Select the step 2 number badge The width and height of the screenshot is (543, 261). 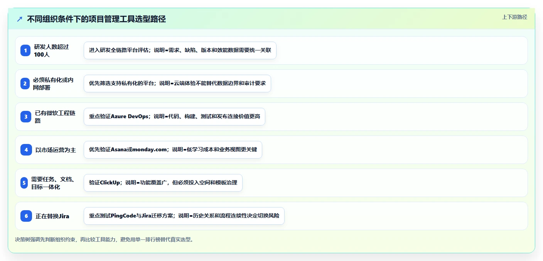coord(25,84)
